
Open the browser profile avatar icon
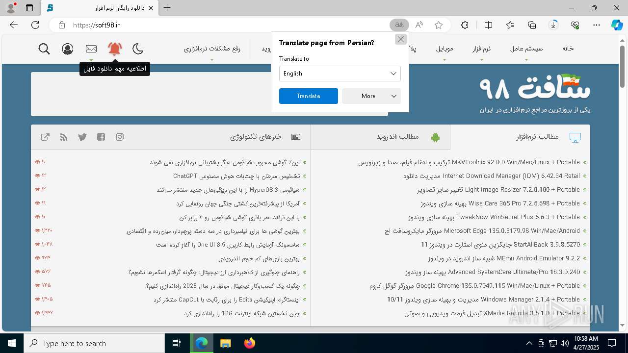tap(11, 8)
